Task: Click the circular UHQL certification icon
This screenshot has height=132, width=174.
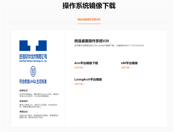Action: pos(33,71)
